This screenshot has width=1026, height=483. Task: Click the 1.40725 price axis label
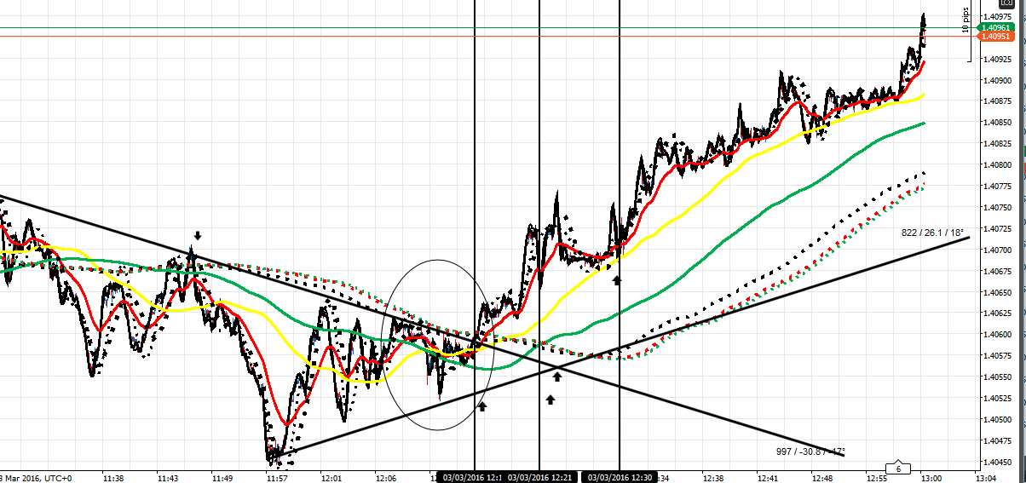(997, 229)
